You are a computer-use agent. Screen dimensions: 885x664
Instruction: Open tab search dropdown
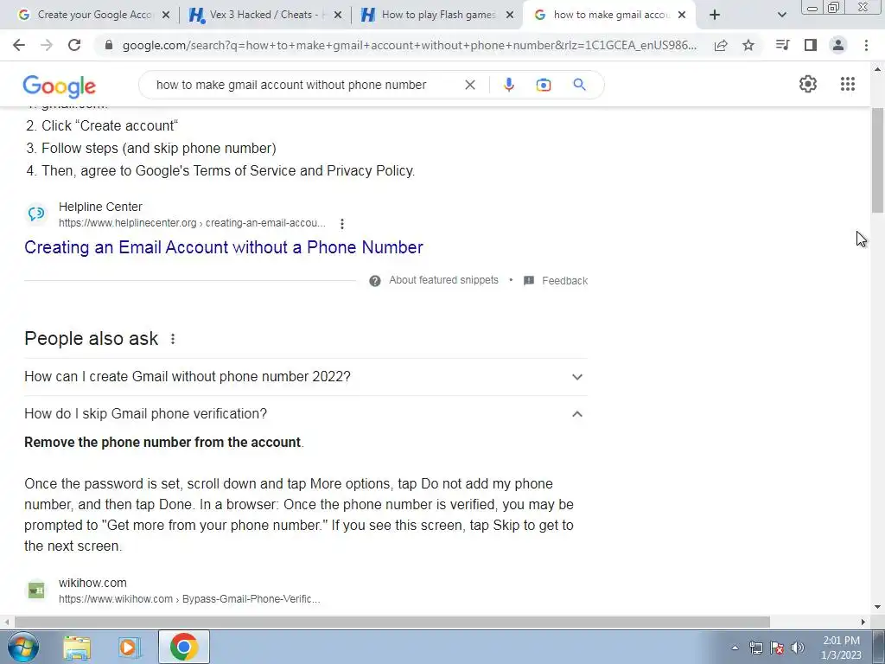781,15
